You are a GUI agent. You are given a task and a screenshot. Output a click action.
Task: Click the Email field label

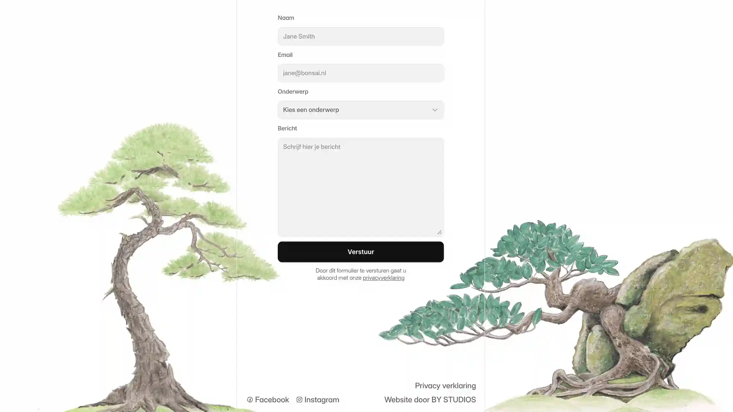click(285, 55)
